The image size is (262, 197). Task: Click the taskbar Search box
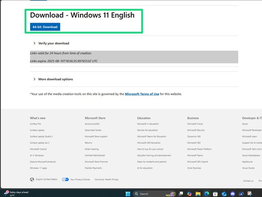click(154, 194)
